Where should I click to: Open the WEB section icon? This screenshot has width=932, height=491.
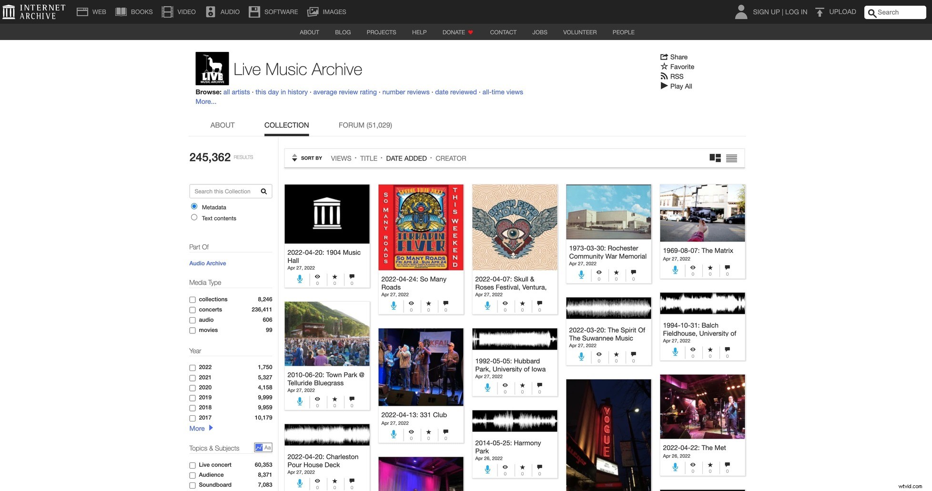83,11
